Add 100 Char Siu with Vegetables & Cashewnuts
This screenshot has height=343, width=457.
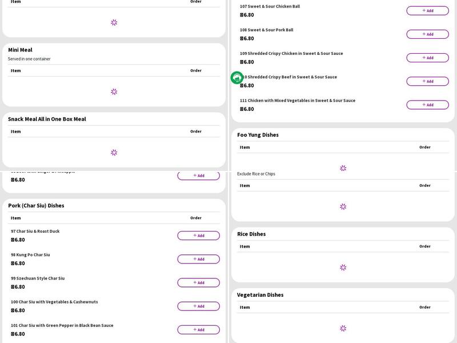(198, 306)
